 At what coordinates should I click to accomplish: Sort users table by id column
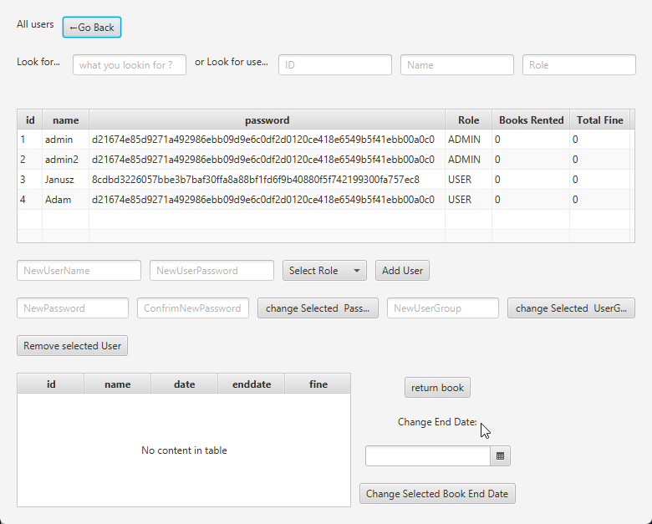[30, 120]
